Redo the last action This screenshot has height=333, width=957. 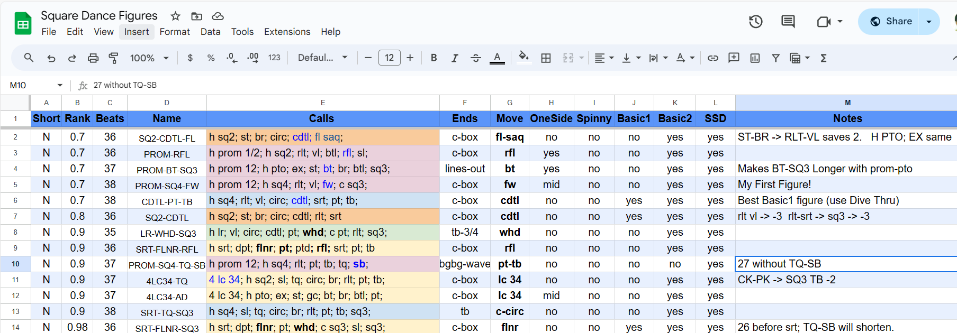coord(72,58)
